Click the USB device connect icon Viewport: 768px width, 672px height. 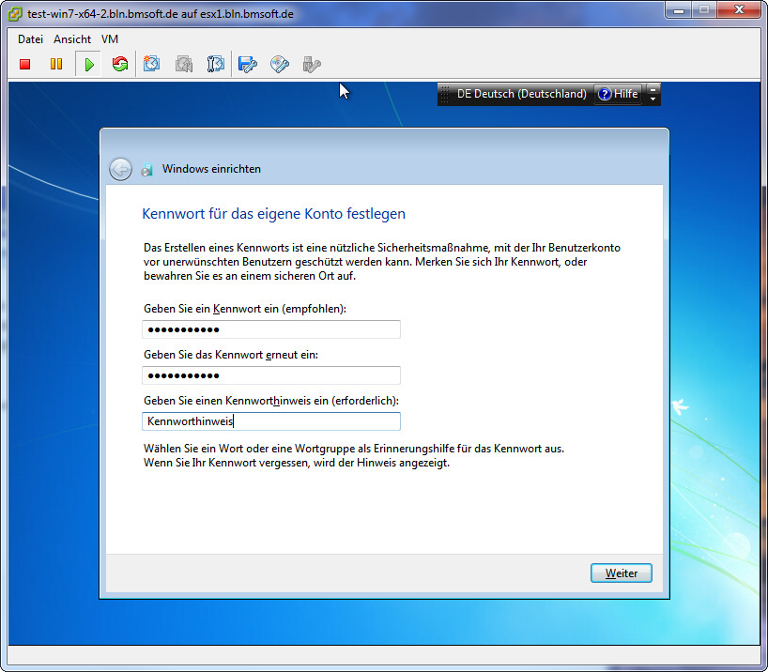tap(312, 64)
